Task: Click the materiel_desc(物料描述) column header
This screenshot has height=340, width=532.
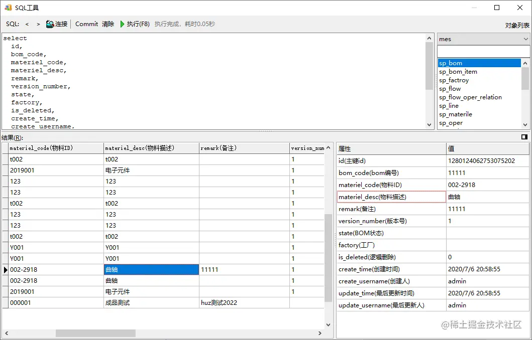Action: 151,148
